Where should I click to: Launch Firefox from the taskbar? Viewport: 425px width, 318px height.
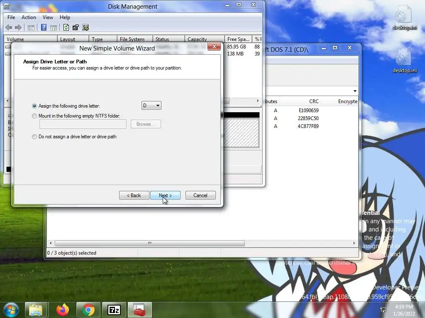pos(62,310)
